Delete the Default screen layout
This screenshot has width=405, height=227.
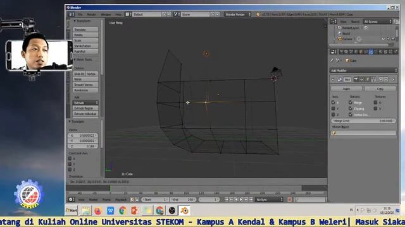click(x=169, y=15)
